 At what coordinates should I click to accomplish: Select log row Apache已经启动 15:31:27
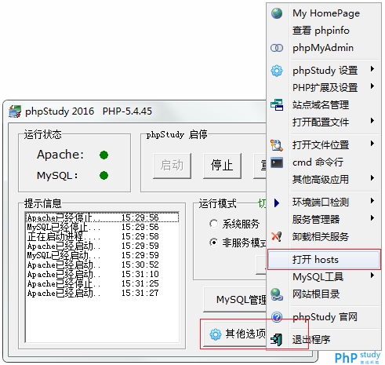103,293
